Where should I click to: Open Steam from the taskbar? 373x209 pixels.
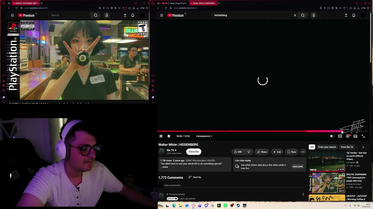click(x=238, y=206)
